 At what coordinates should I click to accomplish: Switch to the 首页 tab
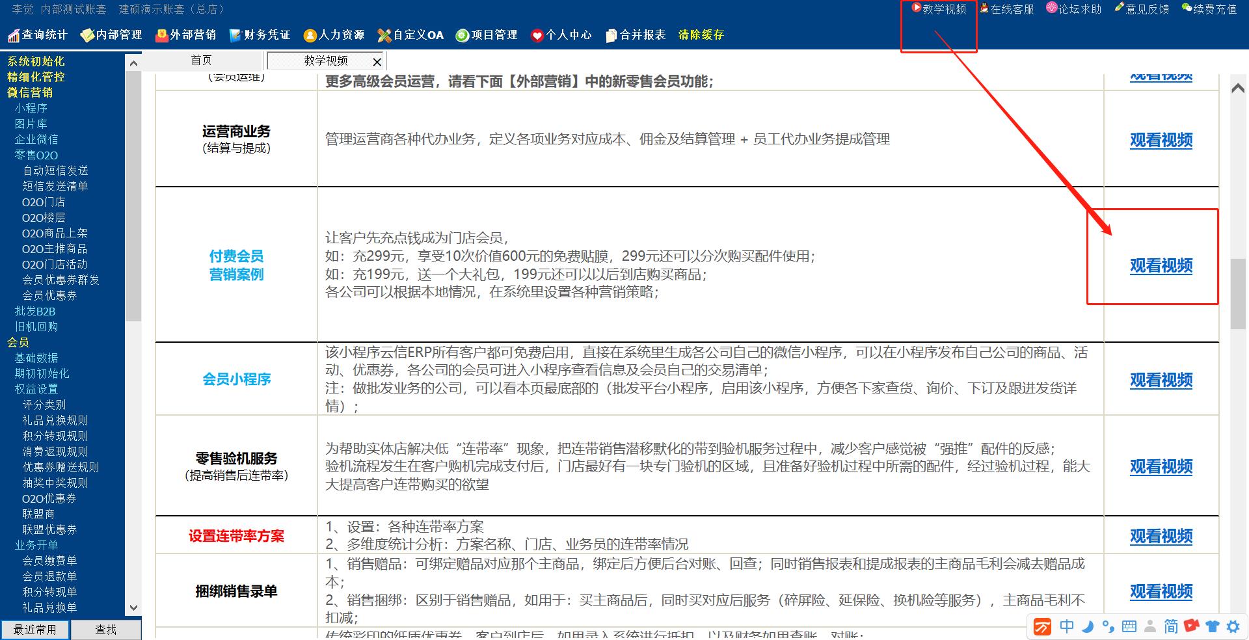[x=202, y=60]
